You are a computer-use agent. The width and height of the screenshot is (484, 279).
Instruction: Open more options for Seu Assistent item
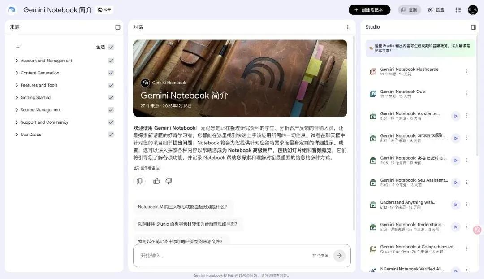point(467,182)
